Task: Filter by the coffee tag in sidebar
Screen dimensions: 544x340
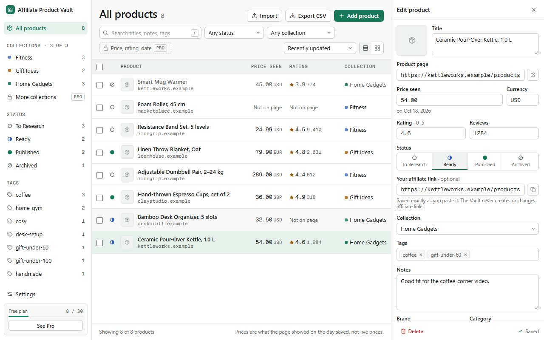Action: tap(46, 195)
